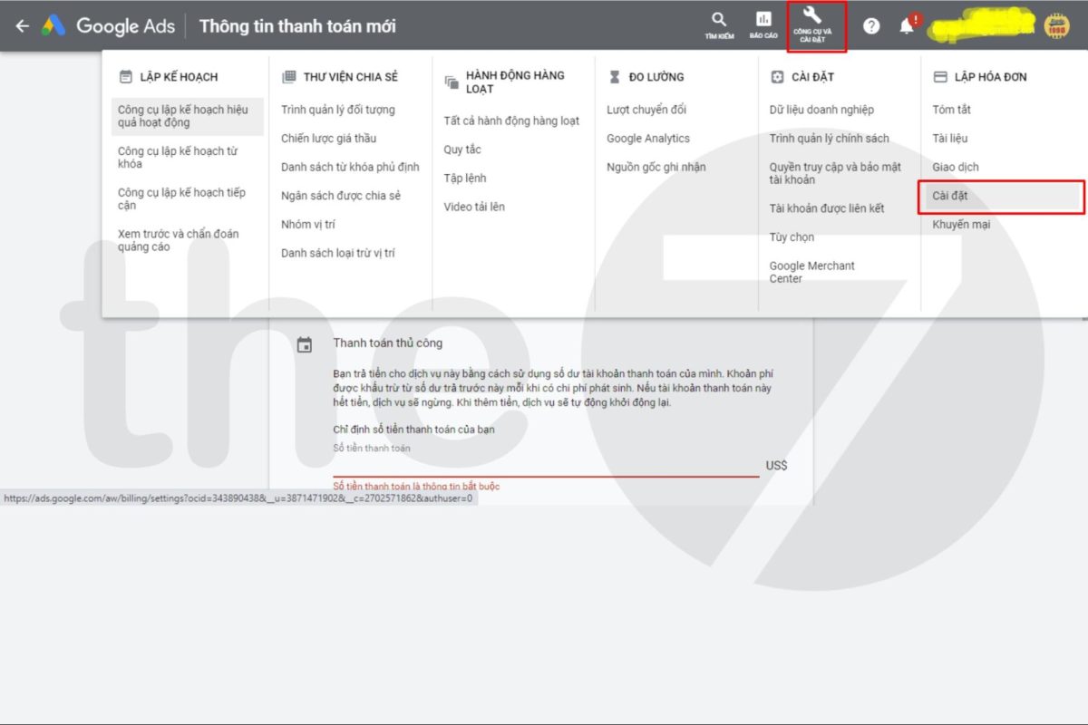
Task: Click the Lập hóa đơn section icon
Action: tap(940, 76)
